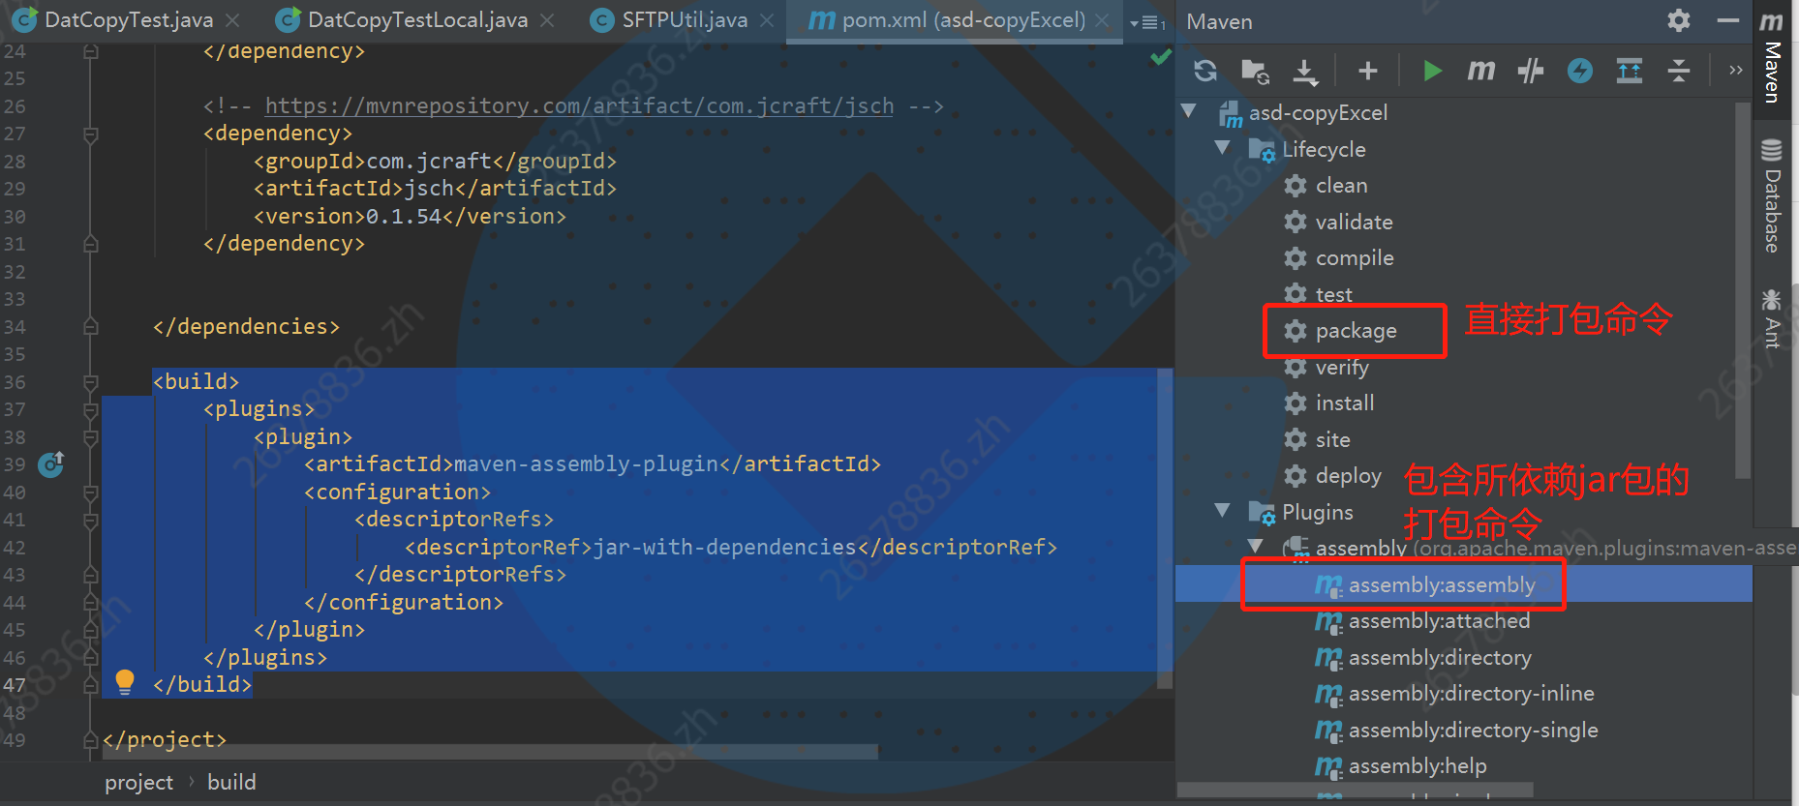Click the Collapse All icon in Maven toolbar
This screenshot has height=806, width=1799.
pyautogui.click(x=1679, y=71)
